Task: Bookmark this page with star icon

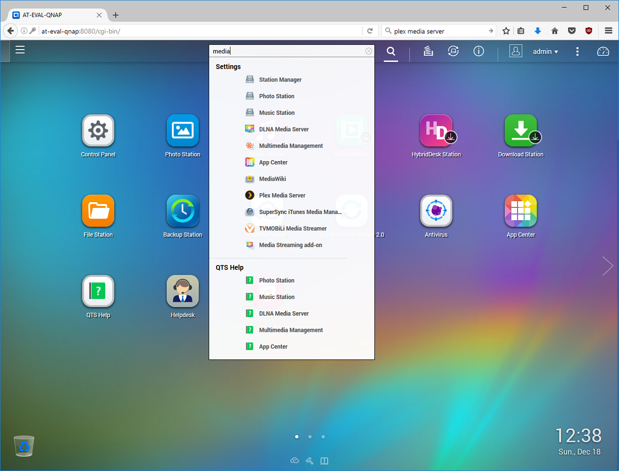Action: point(506,31)
